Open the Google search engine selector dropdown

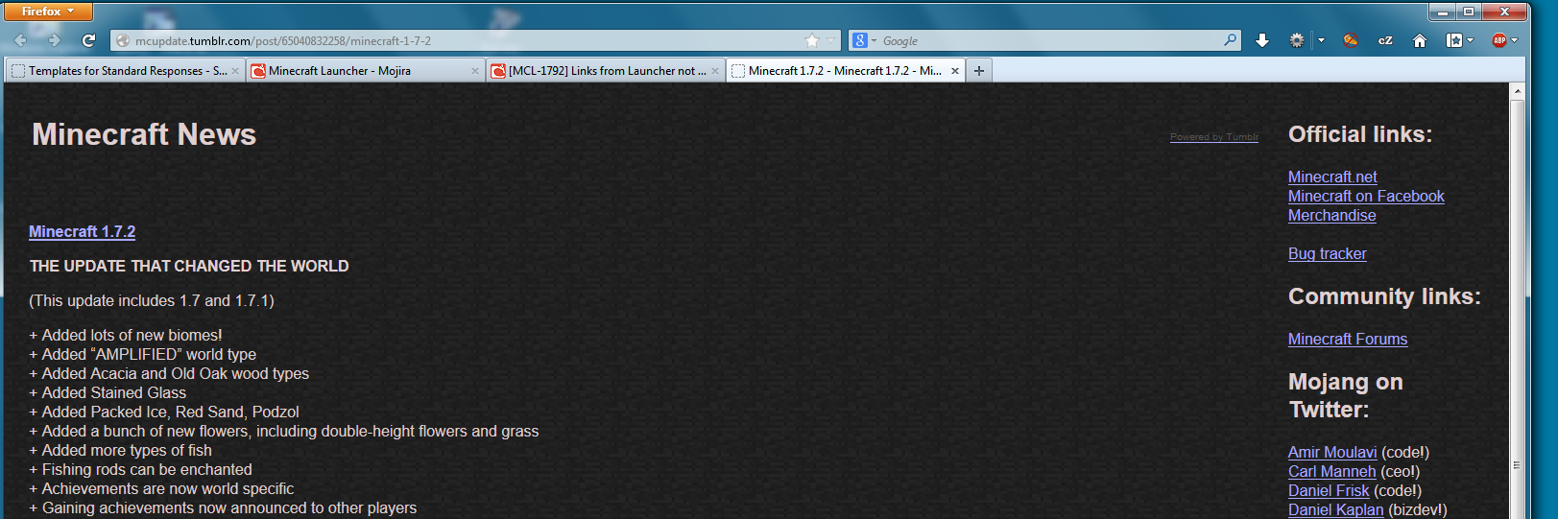click(x=864, y=40)
